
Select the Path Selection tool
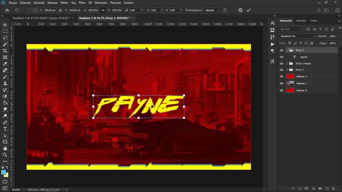click(x=5, y=135)
